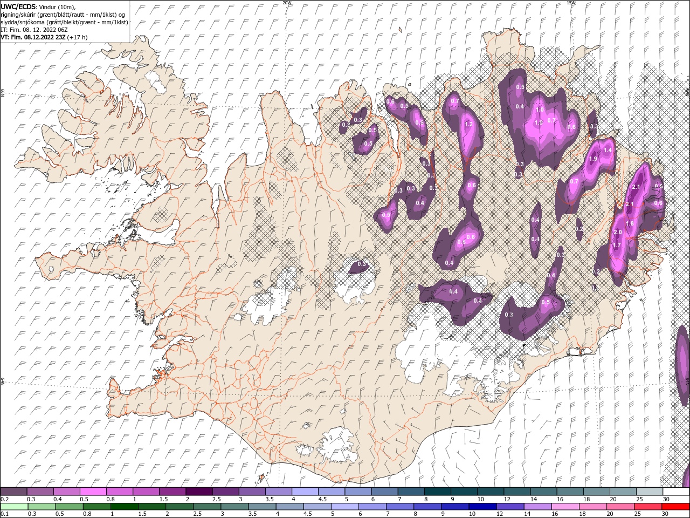690x518 pixels.
Task: Click the 15W longitude label on the map edge
Action: tap(571, 3)
